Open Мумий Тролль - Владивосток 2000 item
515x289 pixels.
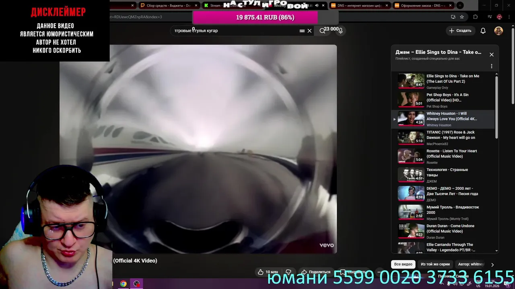coord(444,213)
